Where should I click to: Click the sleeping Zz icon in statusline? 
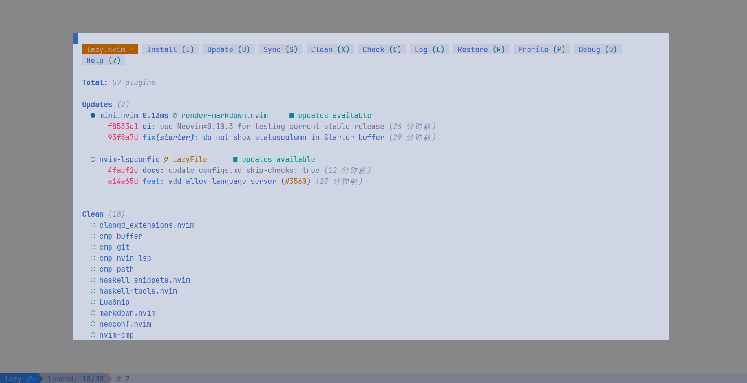pos(31,378)
